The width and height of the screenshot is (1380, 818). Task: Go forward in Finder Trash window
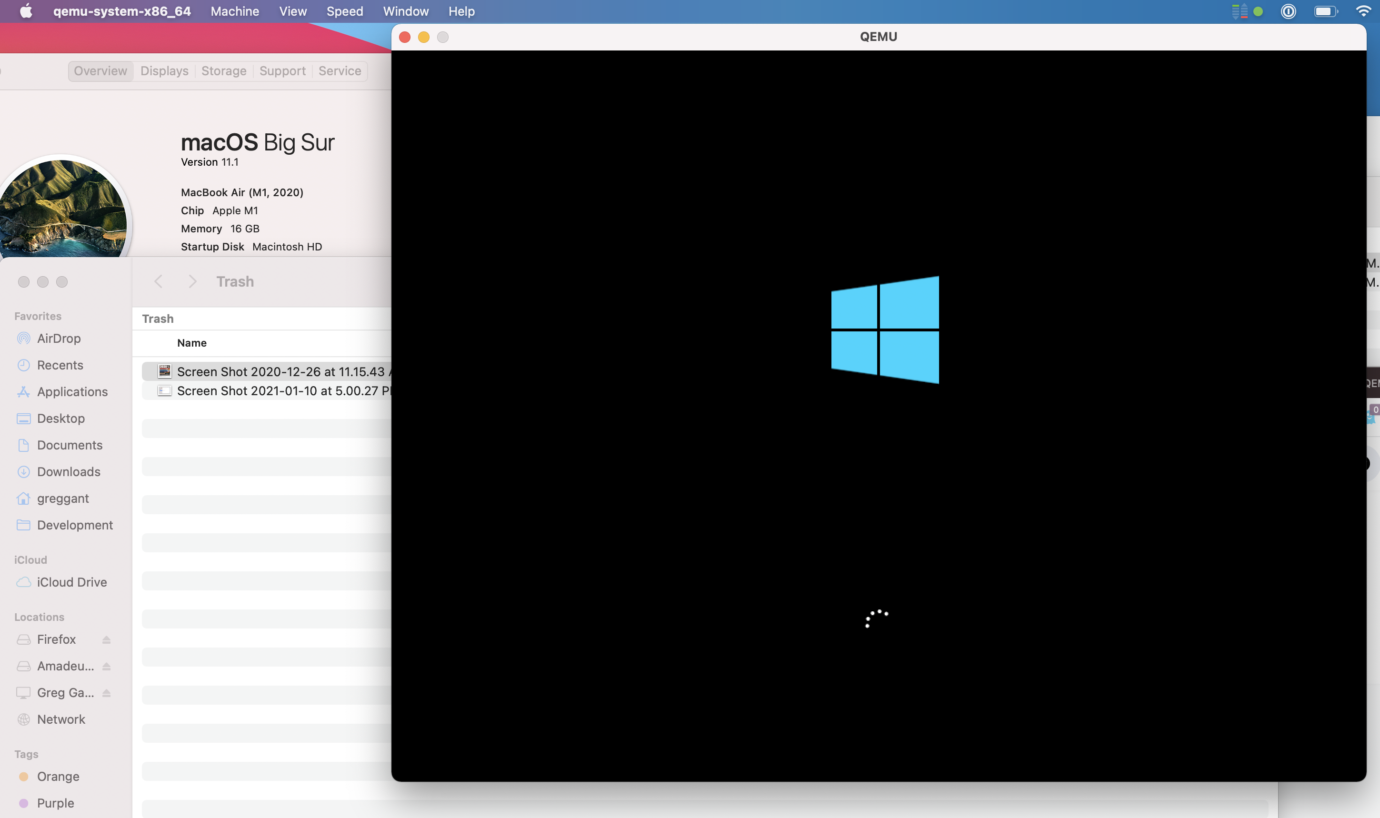click(x=192, y=282)
